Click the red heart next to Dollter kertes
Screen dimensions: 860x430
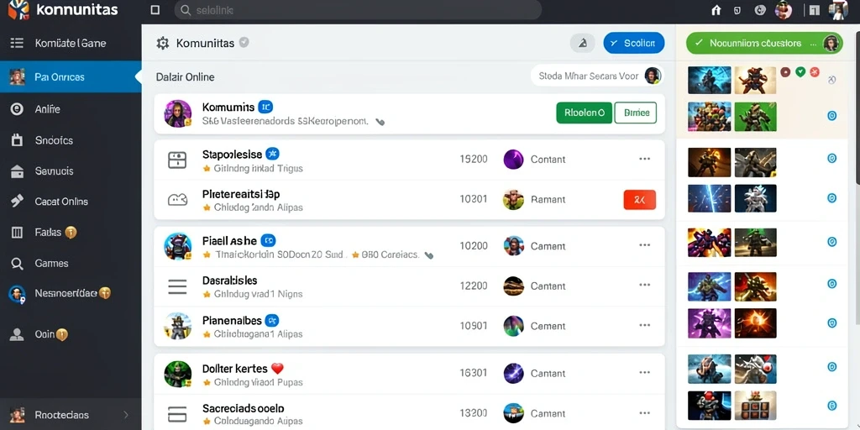[277, 369]
